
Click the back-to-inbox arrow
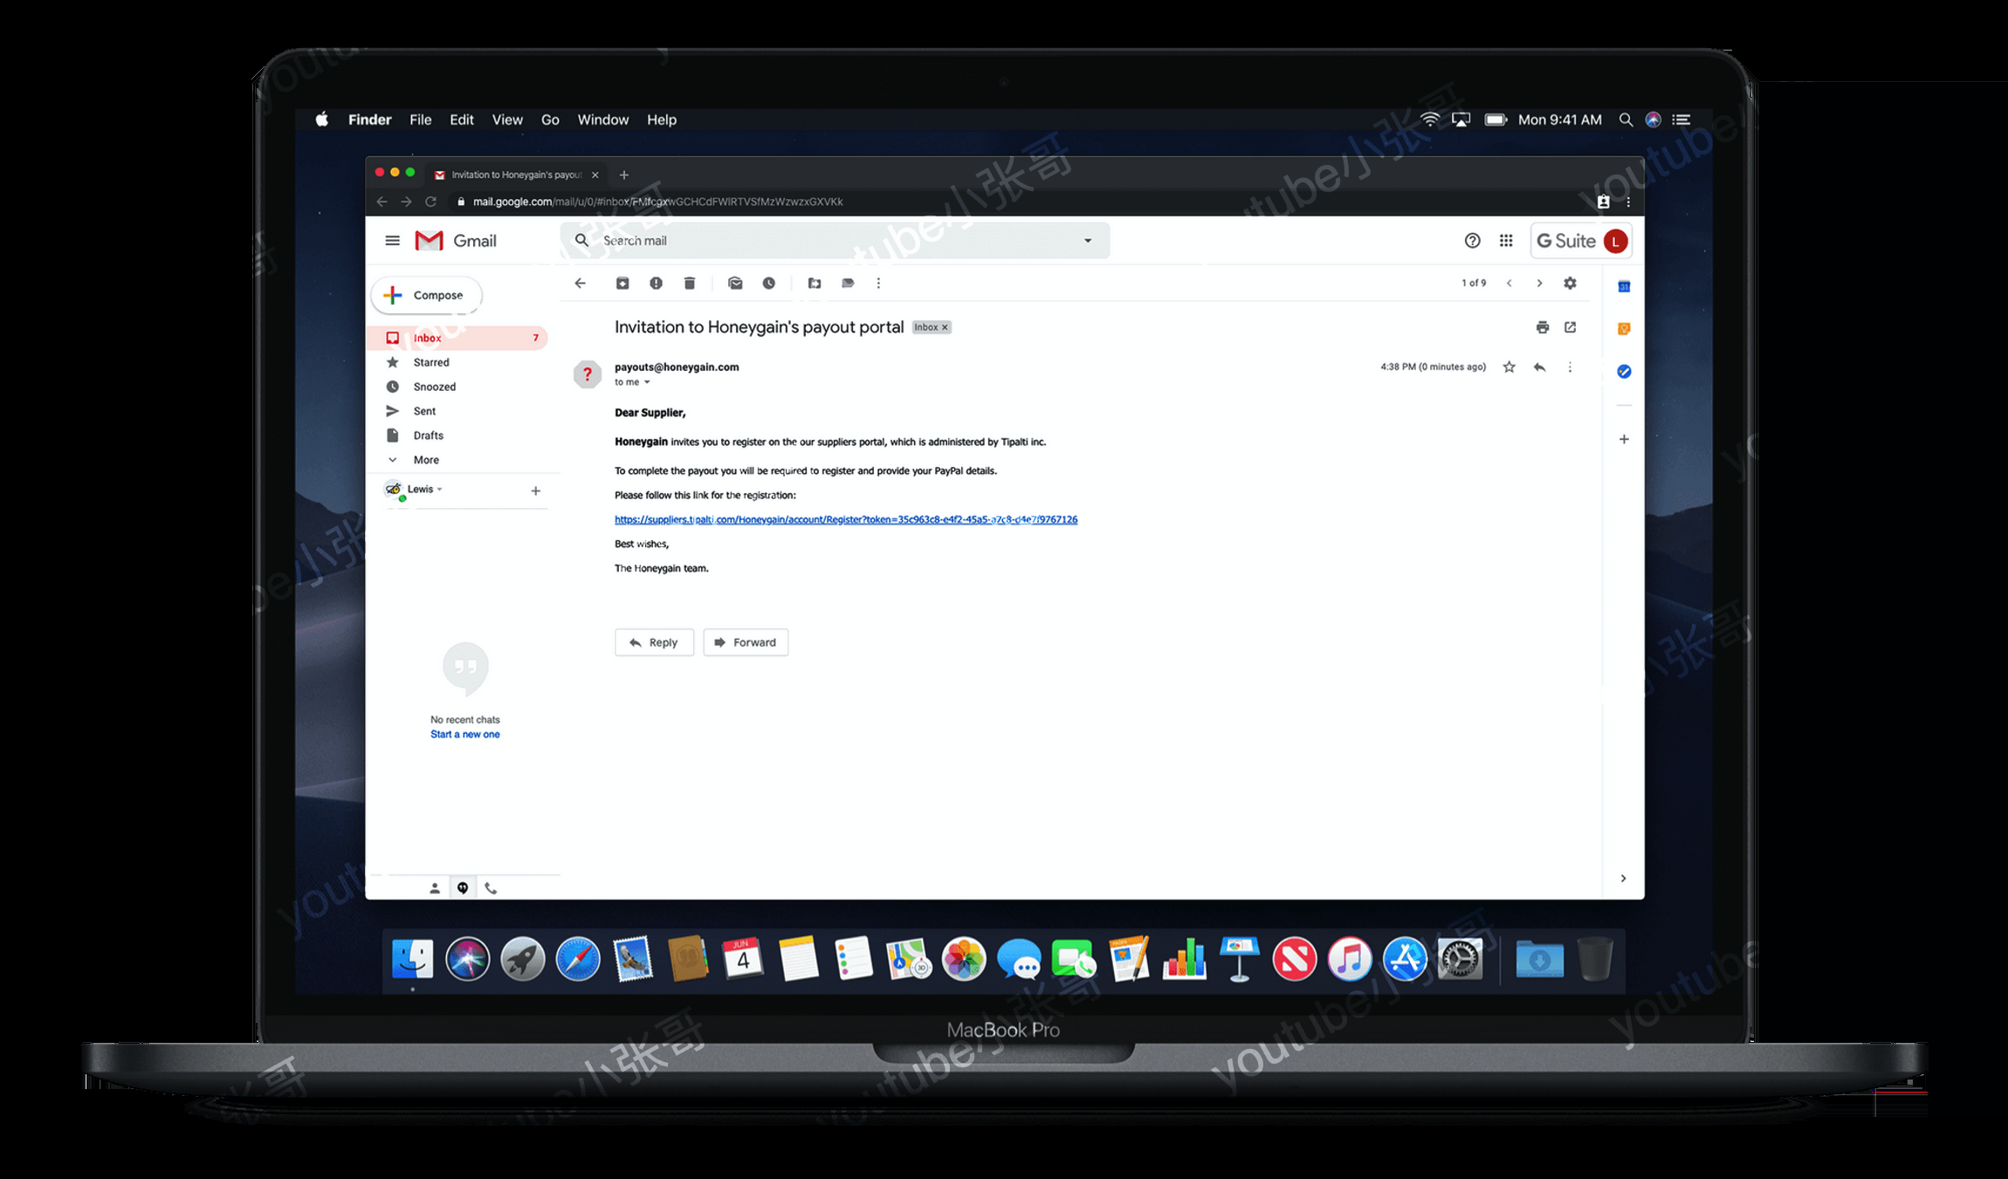580,283
